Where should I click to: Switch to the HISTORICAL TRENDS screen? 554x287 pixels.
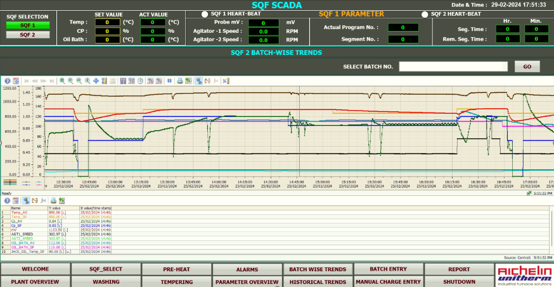coord(318,282)
